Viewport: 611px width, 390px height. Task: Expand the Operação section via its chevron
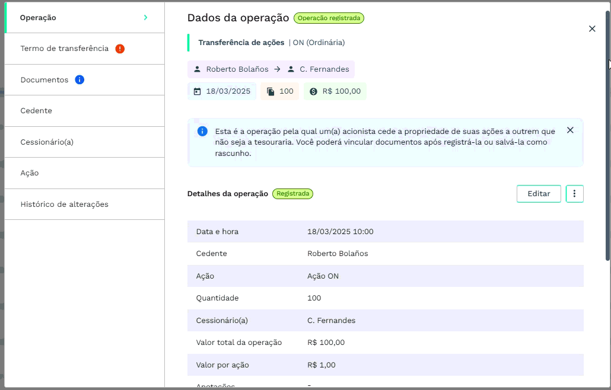coord(145,17)
